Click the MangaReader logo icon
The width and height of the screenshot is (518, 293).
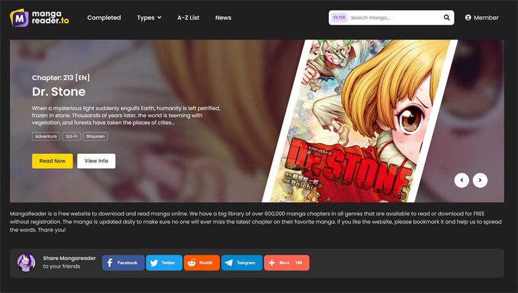point(19,18)
